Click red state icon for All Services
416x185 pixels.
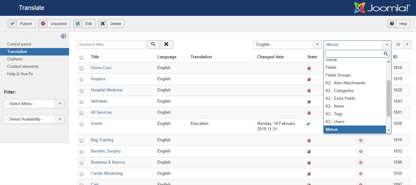click(x=309, y=113)
